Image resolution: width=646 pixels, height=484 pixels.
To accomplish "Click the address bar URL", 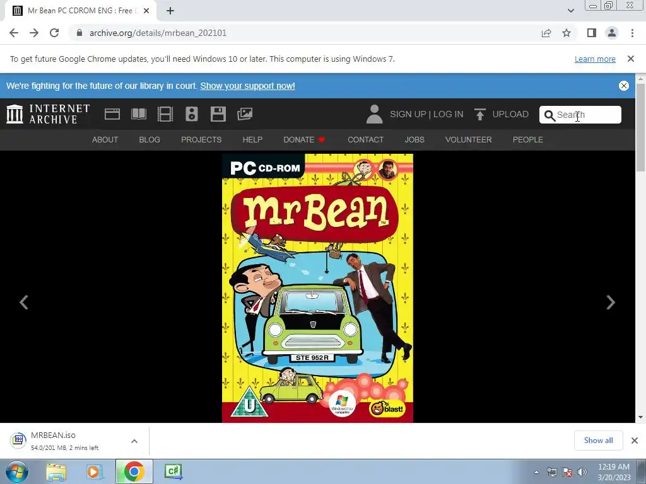I will [x=158, y=33].
